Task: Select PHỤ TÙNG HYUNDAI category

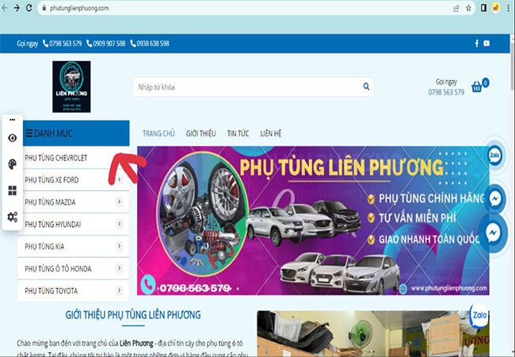Action: point(52,225)
